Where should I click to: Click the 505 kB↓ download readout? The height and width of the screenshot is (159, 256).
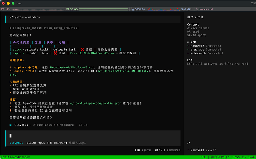[x=140, y=9]
